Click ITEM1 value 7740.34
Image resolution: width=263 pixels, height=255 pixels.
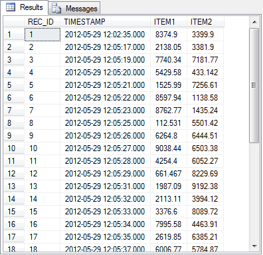point(168,60)
